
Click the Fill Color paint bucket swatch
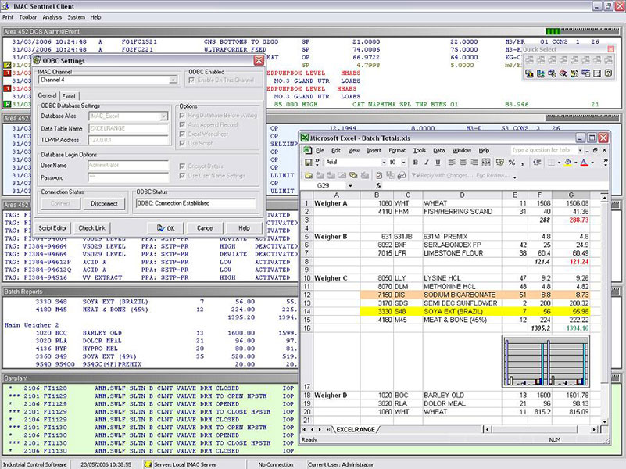click(566, 163)
